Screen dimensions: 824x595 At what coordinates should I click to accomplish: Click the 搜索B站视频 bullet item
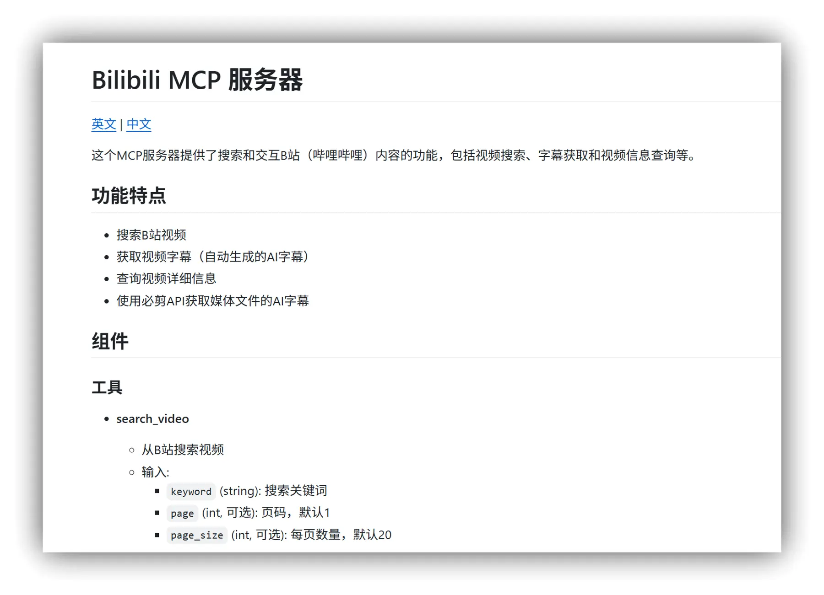pos(151,235)
